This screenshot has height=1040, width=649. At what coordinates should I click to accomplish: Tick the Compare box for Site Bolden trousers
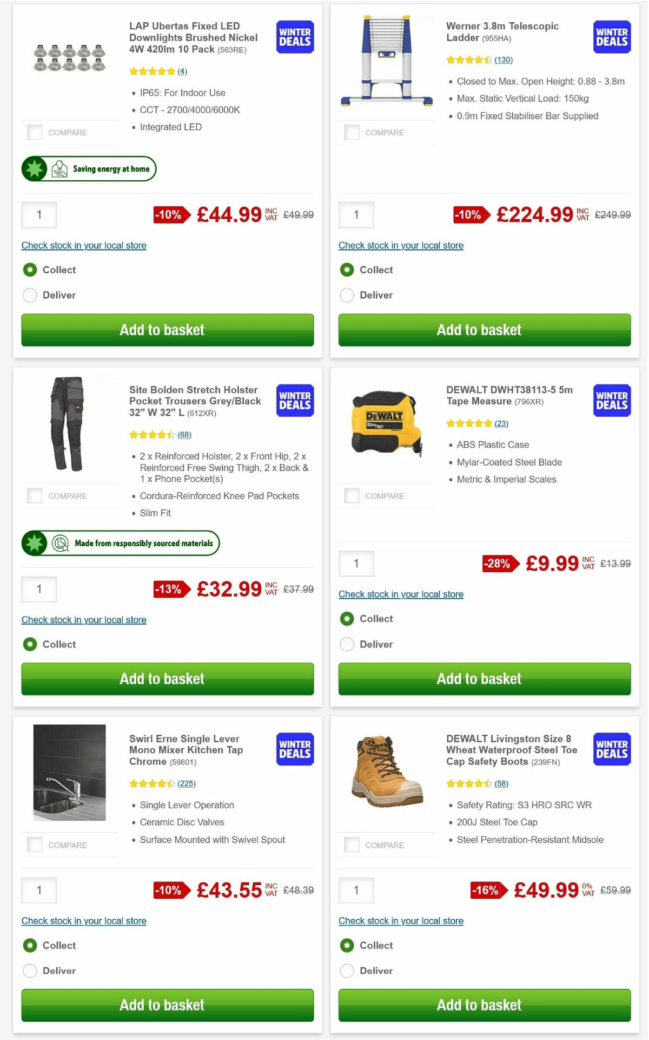tap(35, 495)
